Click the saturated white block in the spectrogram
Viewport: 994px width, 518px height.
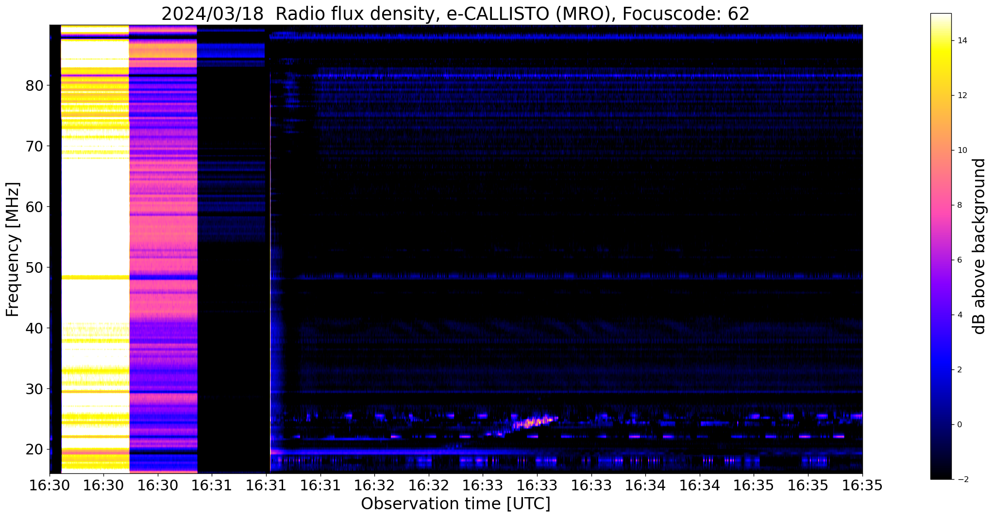click(x=95, y=249)
